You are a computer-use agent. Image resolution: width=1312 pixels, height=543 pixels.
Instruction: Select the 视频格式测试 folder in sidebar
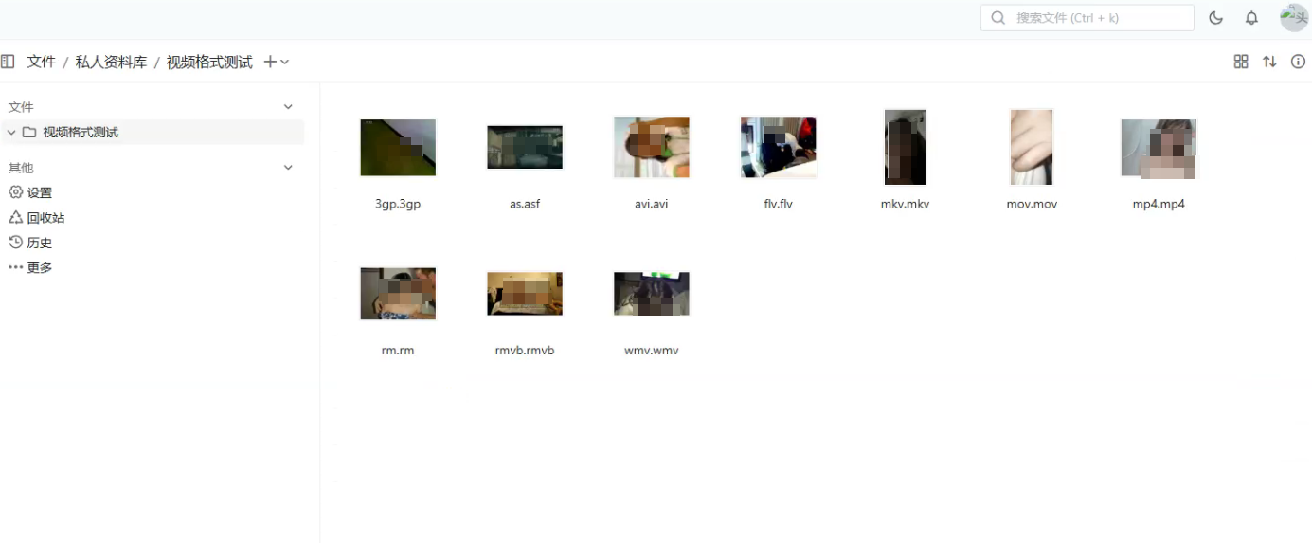(x=81, y=133)
